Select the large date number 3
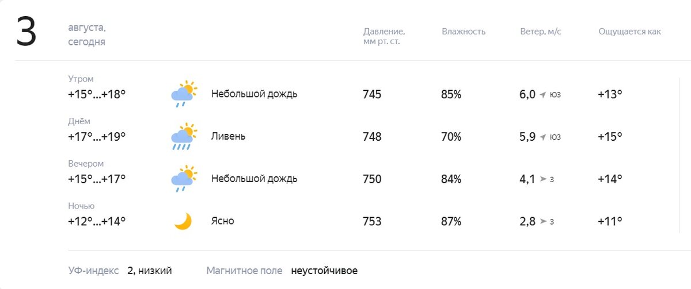The image size is (691, 289). click(x=26, y=32)
